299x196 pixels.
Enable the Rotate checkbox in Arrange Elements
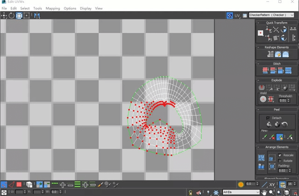(280, 161)
